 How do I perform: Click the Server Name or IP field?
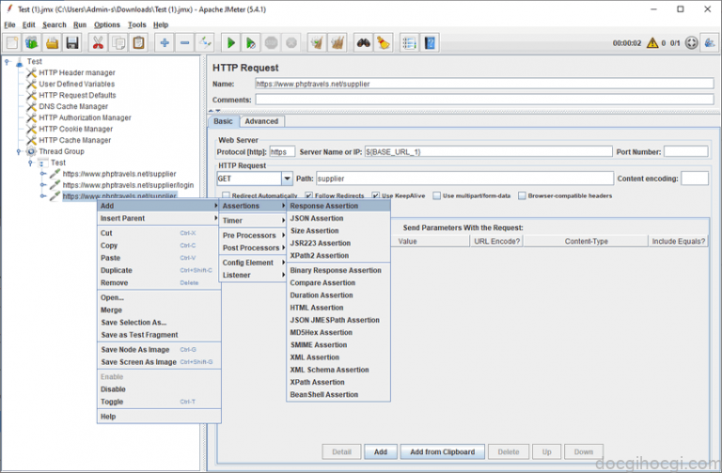pos(488,152)
